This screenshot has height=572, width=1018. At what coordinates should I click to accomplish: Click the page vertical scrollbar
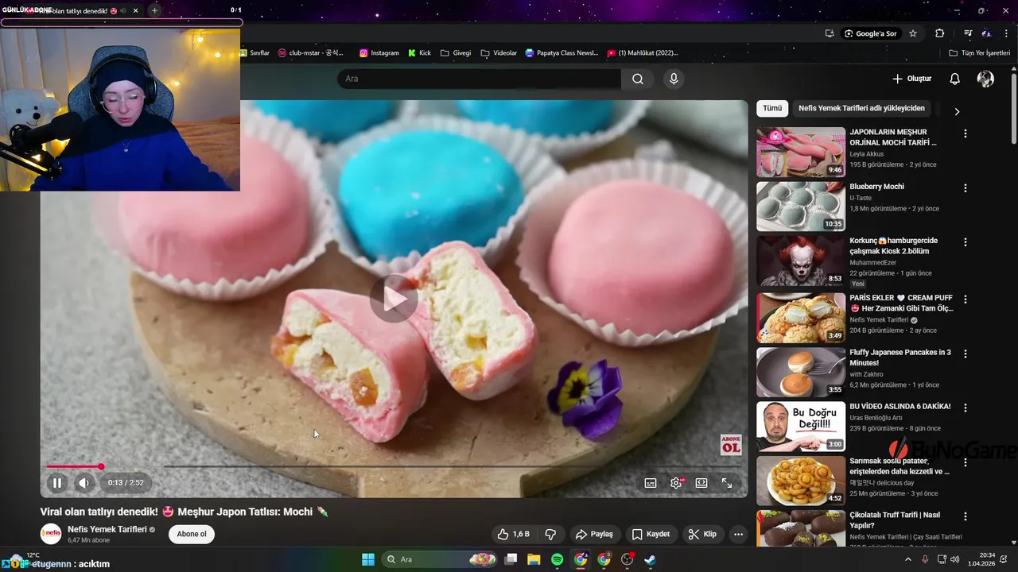[x=1013, y=110]
